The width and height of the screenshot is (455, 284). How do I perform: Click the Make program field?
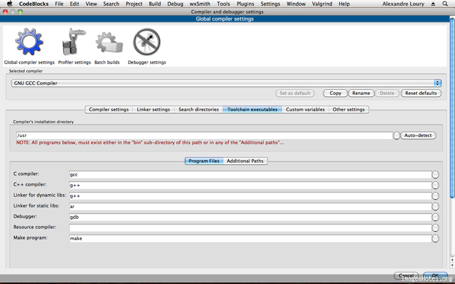pyautogui.click(x=250, y=238)
